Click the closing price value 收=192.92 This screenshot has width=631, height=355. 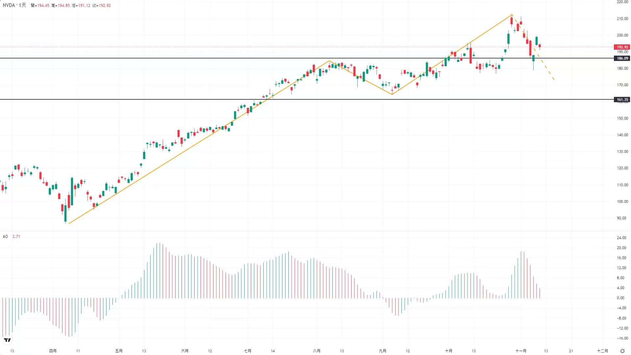(x=102, y=6)
